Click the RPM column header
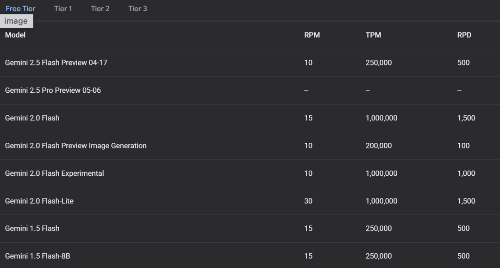500x268 pixels. [x=312, y=35]
